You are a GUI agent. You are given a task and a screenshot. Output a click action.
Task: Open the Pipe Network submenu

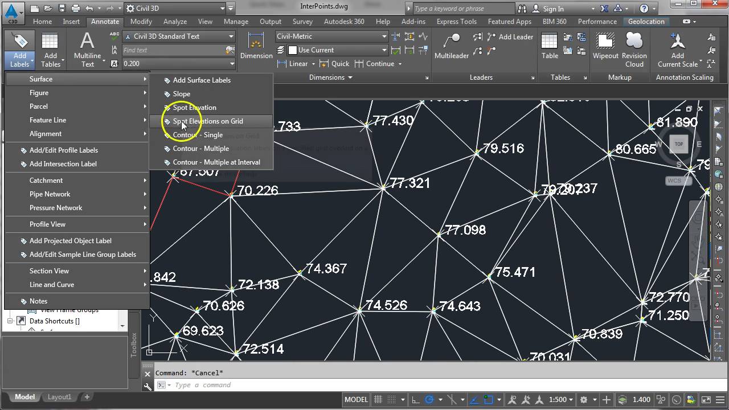77,194
